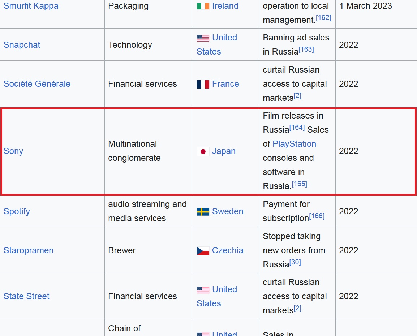Open the Spotify link
Image resolution: width=417 pixels, height=336 pixels.
click(x=17, y=211)
